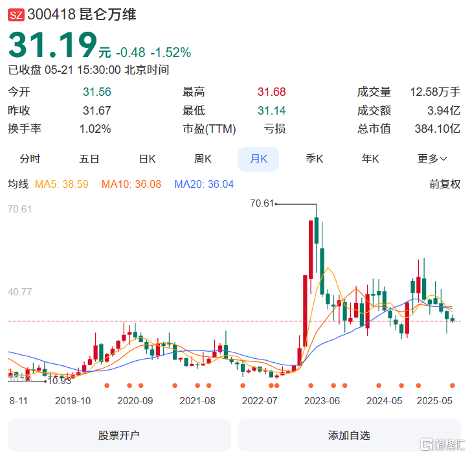Switch to the 季K quarterly tab

(315, 159)
